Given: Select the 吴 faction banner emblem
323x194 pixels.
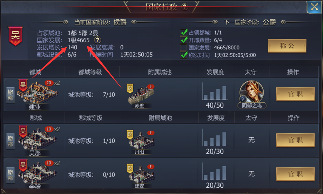Looking at the screenshot, I should pyautogui.click(x=15, y=36).
